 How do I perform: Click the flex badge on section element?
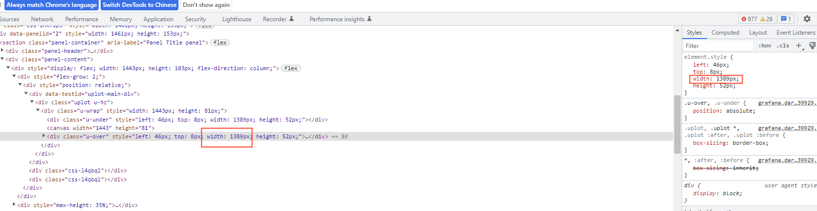click(220, 42)
